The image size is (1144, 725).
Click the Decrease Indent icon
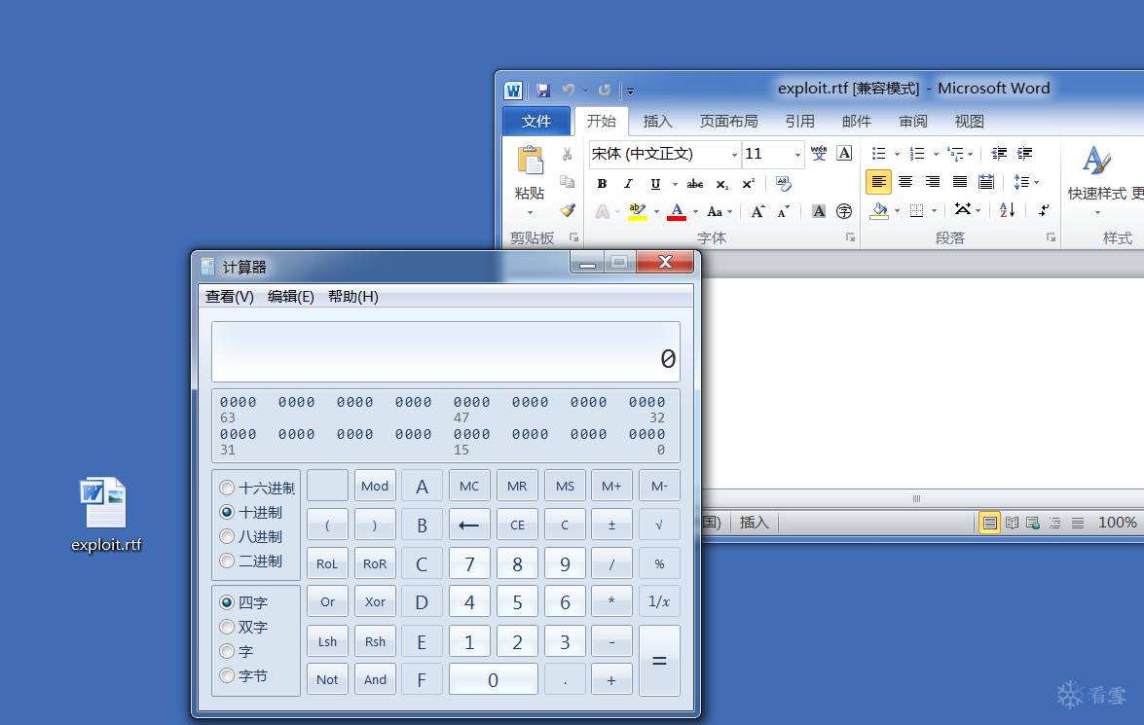(999, 153)
